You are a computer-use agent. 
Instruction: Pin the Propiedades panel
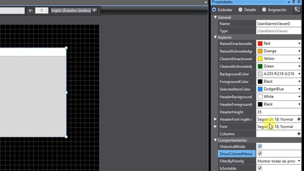[294, 2]
